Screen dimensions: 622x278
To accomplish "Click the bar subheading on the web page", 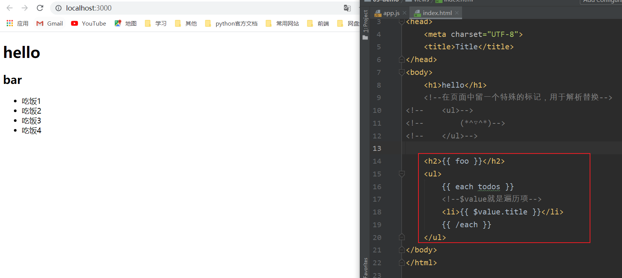I will click(x=13, y=80).
